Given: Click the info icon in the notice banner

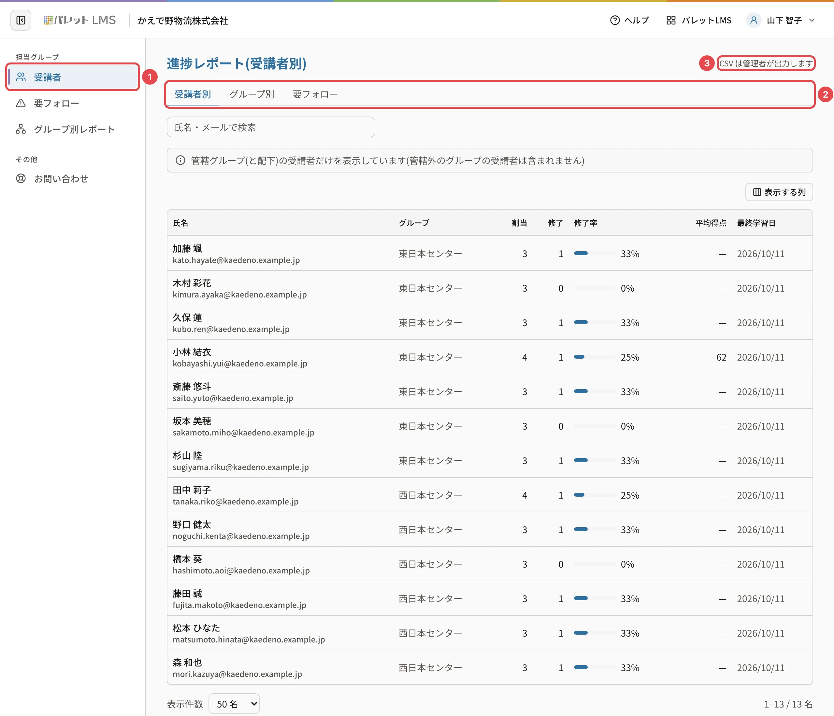Looking at the screenshot, I should [180, 160].
